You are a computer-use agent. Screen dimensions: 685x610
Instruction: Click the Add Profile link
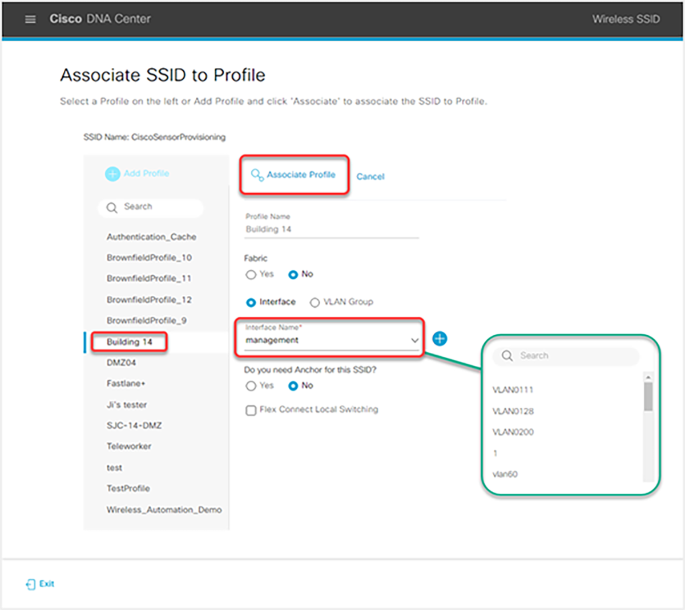point(146,173)
